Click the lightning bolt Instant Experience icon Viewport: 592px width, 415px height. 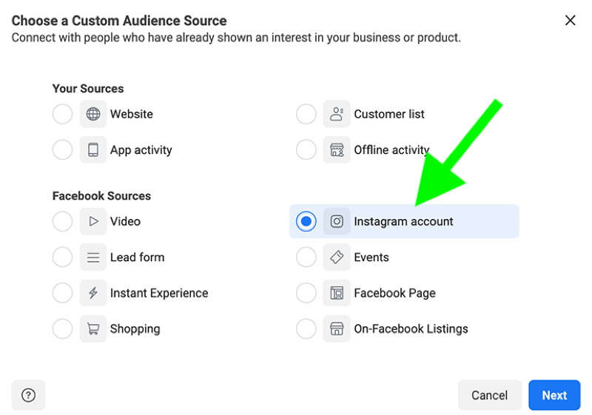pyautogui.click(x=93, y=293)
